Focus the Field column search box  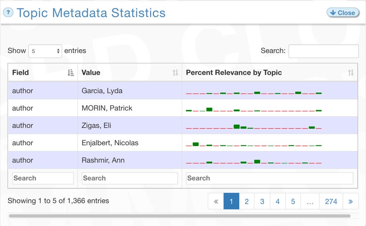(43, 178)
